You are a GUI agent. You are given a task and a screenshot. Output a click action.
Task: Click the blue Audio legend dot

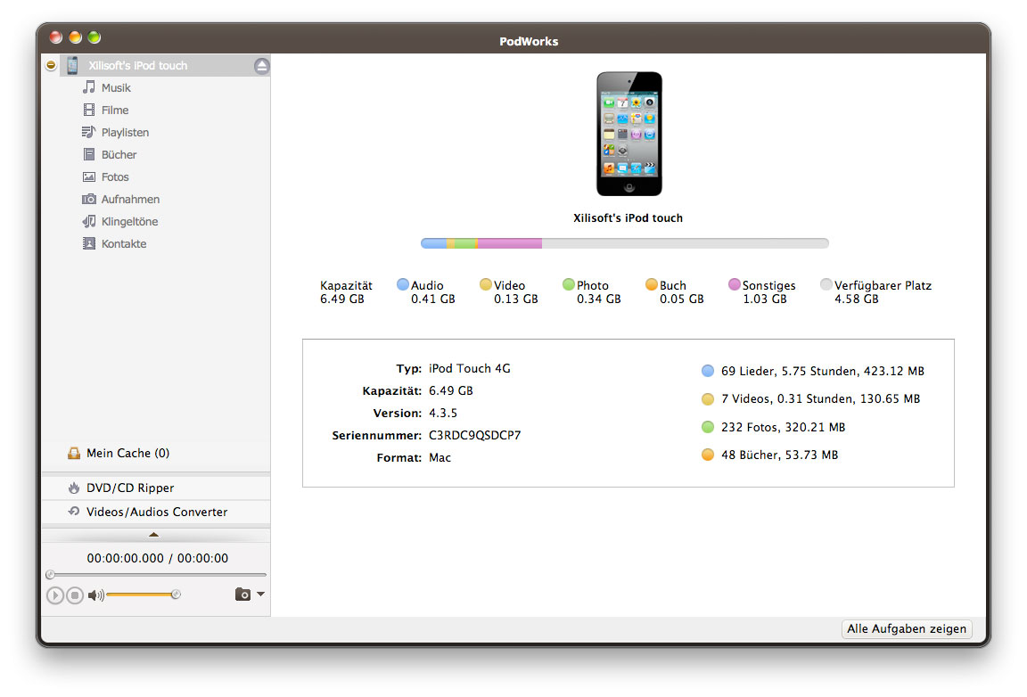click(403, 284)
